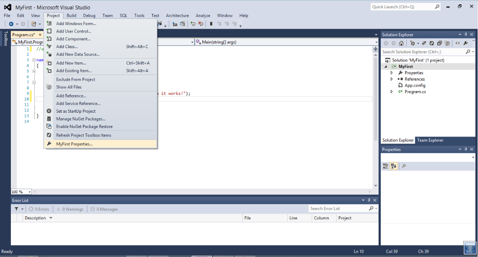This screenshot has height=257, width=478.
Task: Click the Project column header in Error List
Action: [357, 218]
